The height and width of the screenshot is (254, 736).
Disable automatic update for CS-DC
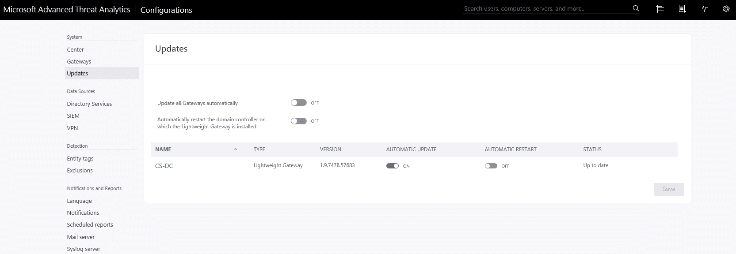[392, 166]
